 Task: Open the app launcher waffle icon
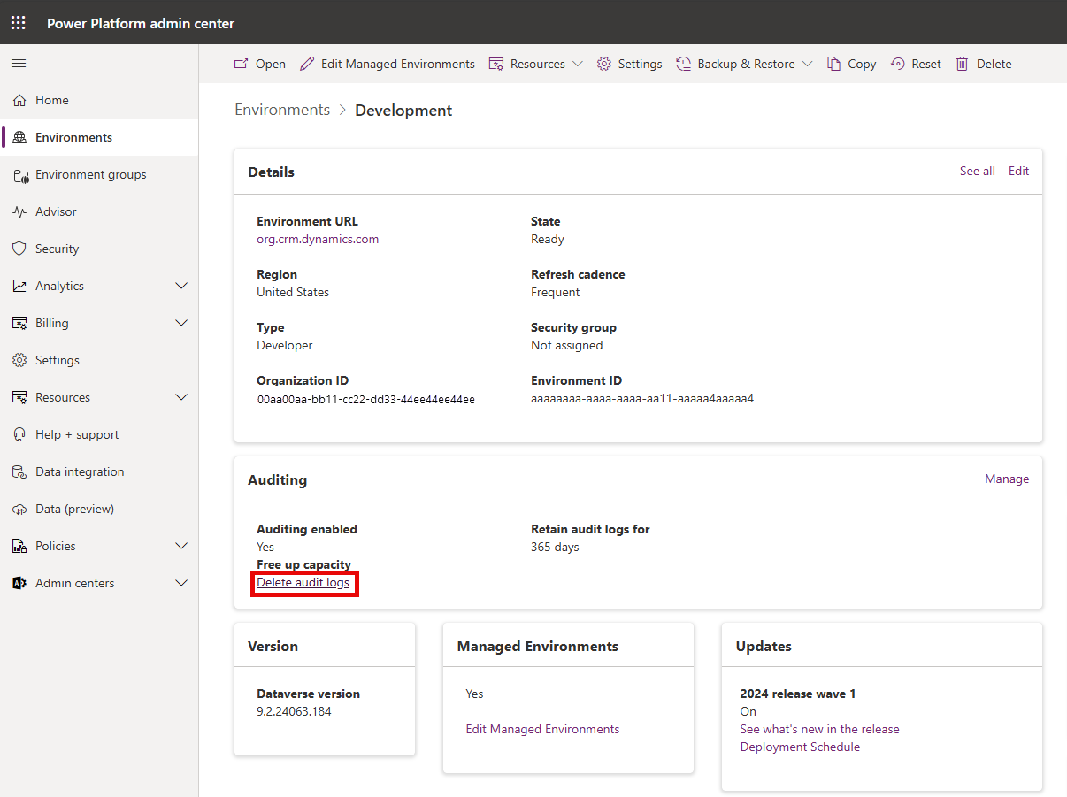[x=19, y=23]
